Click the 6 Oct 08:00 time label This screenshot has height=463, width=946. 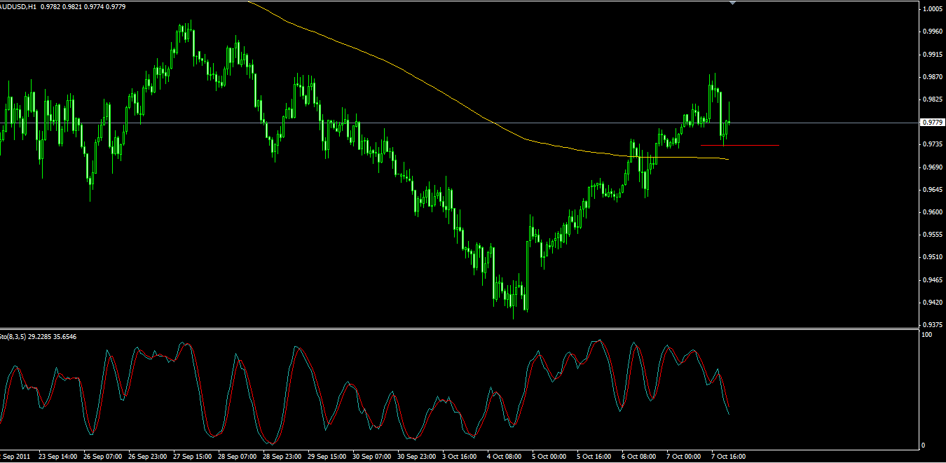tap(640, 457)
